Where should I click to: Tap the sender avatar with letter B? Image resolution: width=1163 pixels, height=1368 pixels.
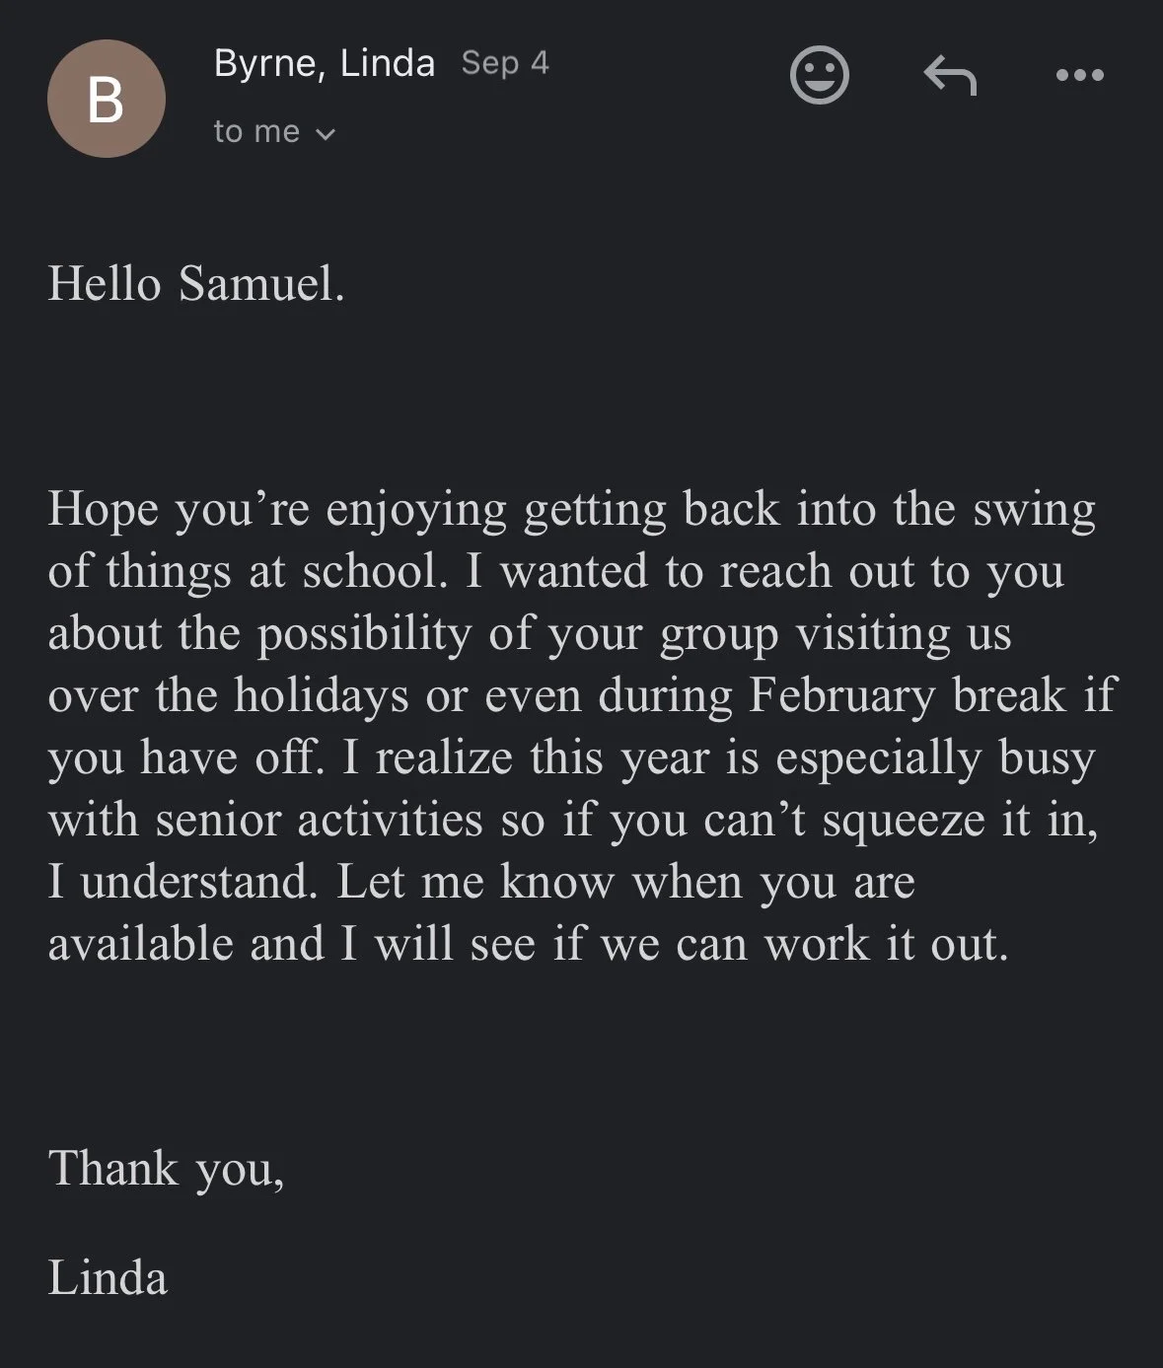tap(107, 99)
